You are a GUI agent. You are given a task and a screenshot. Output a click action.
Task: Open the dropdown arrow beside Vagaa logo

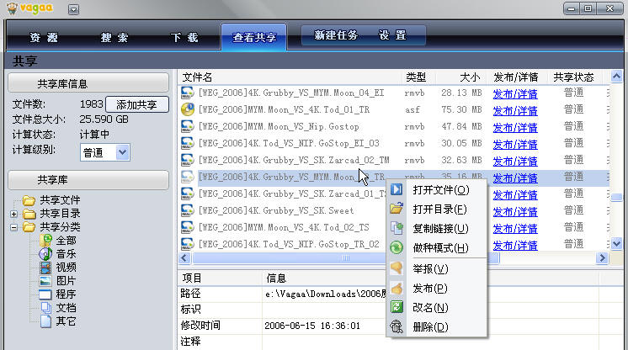pos(73,8)
